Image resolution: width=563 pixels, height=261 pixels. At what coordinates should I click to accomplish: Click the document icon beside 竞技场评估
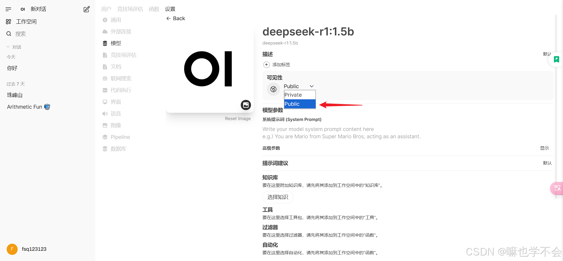tap(105, 55)
